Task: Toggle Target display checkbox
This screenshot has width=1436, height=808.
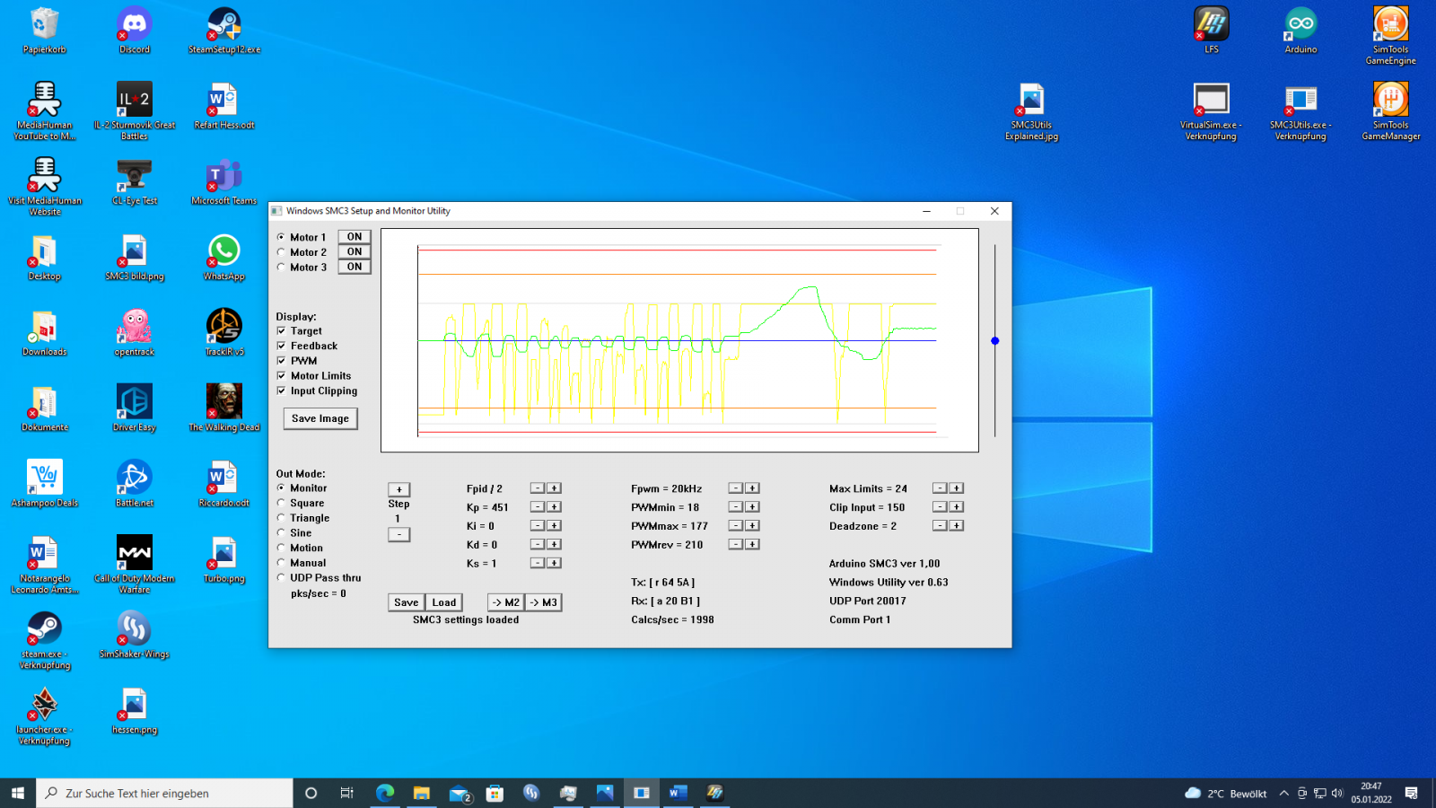Action: [x=281, y=331]
